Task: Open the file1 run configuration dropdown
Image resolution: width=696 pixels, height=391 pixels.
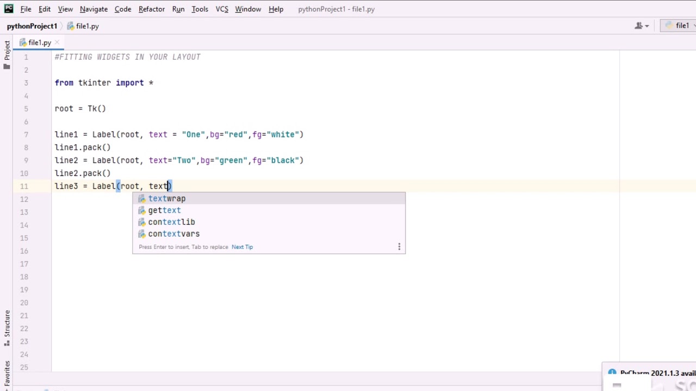Action: pyautogui.click(x=678, y=26)
